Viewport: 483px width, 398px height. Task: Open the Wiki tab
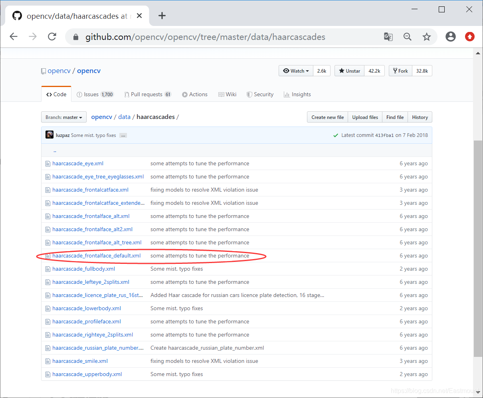coord(227,94)
